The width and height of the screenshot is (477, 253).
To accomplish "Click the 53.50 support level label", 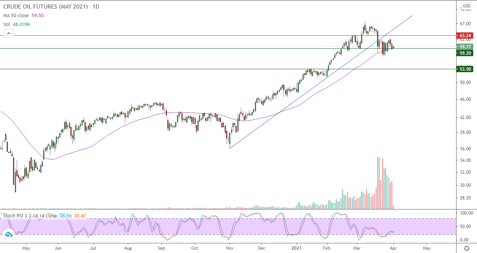I will pyautogui.click(x=466, y=69).
